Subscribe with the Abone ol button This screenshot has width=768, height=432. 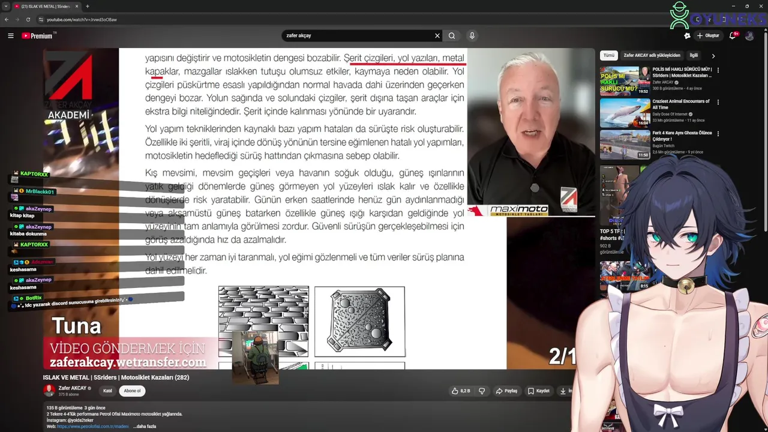(132, 391)
